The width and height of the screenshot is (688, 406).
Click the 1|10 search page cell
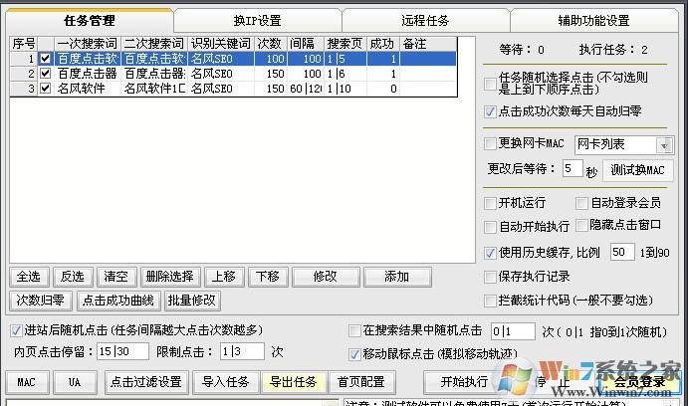[344, 89]
